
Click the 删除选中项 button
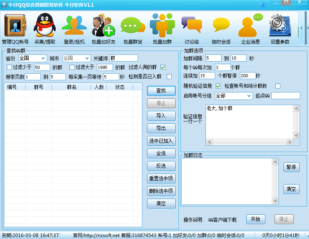click(x=161, y=191)
